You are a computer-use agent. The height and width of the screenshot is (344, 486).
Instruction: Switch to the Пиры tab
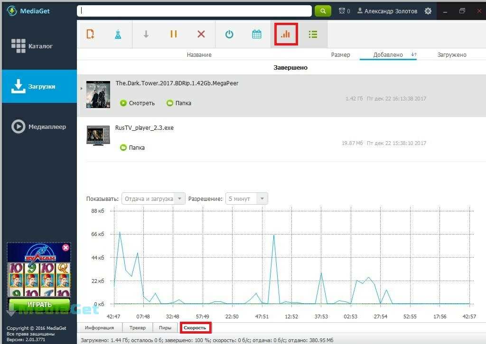pos(165,327)
